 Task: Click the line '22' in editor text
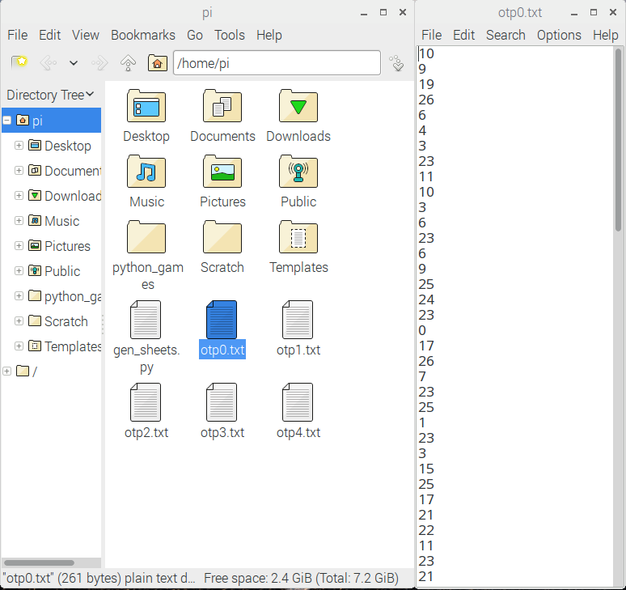tap(426, 530)
